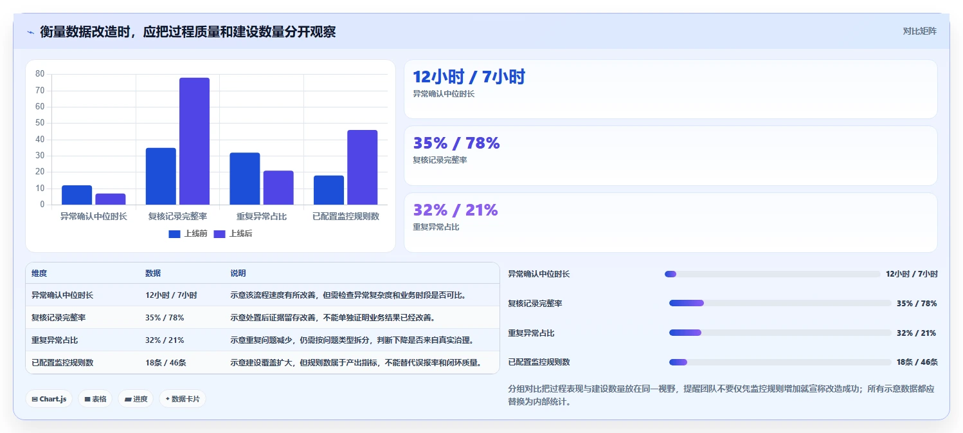Viewport: 963px width, 433px height.
Task: Click the 复核记录完整率 progress bar
Action: [780, 303]
